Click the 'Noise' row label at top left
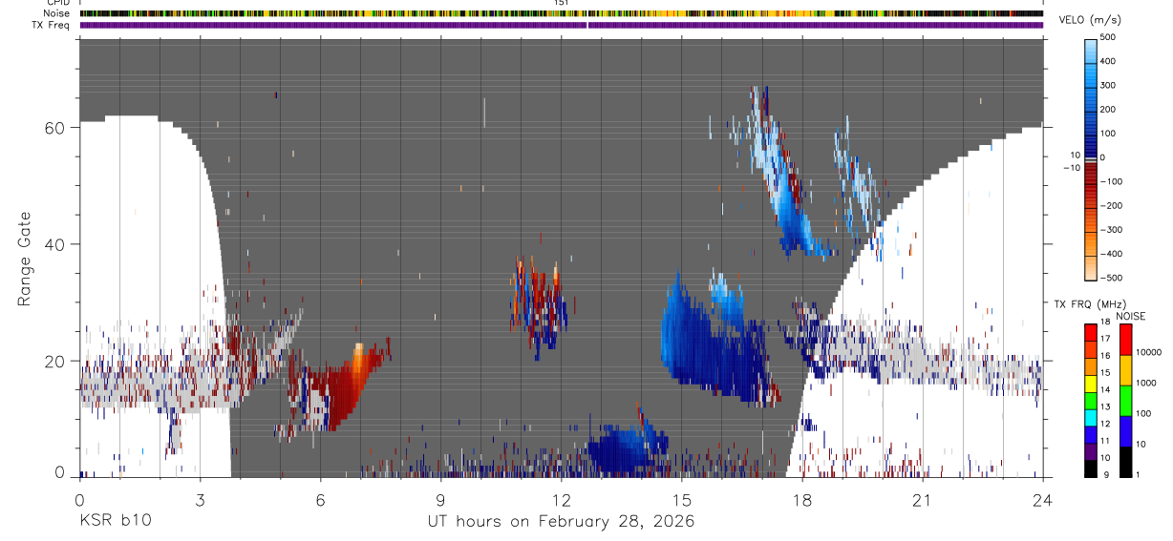Image resolution: width=1173 pixels, height=541 pixels. coord(57,13)
